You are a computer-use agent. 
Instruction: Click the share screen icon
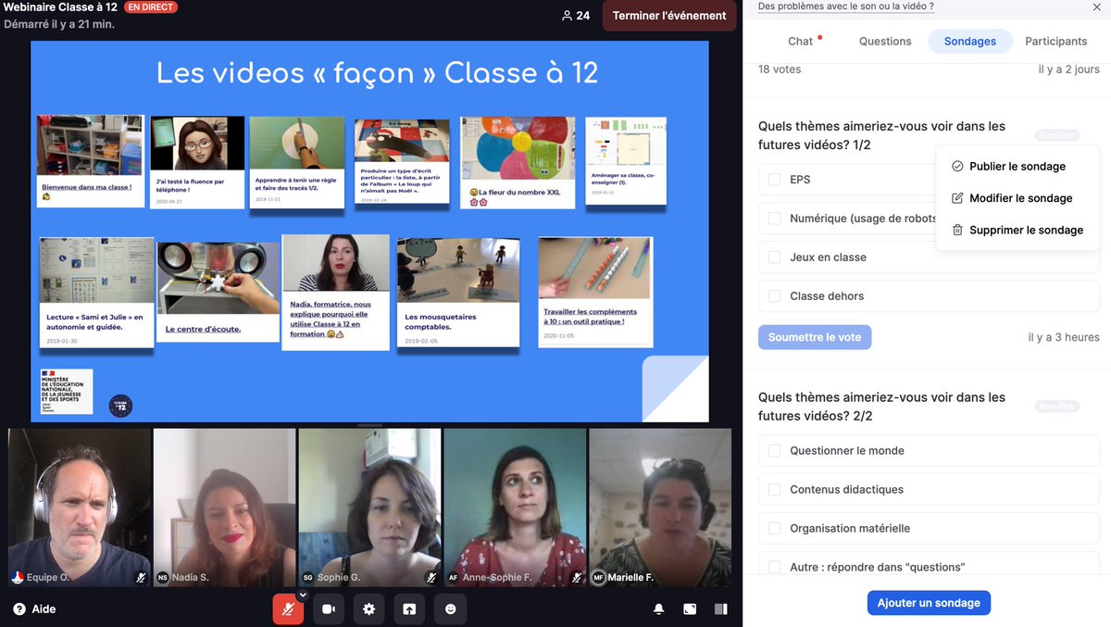pos(409,608)
